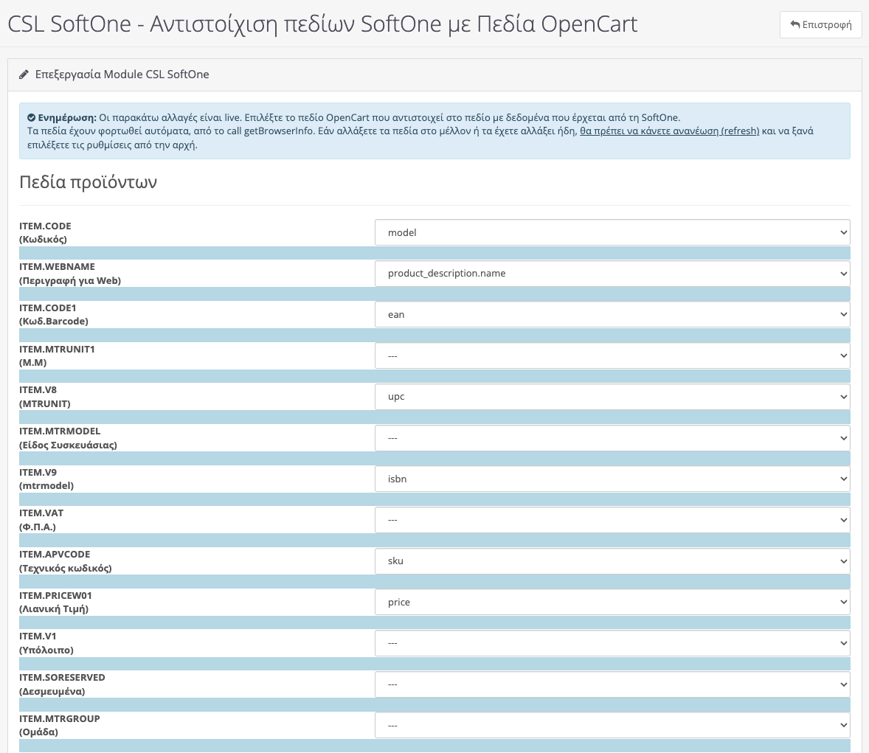This screenshot has height=753, width=869.
Task: Open the ITEM.MTRMODEL field mapping dropdown
Action: click(x=612, y=438)
